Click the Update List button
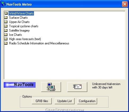This screenshot has width=129, height=112. click(x=64, y=101)
